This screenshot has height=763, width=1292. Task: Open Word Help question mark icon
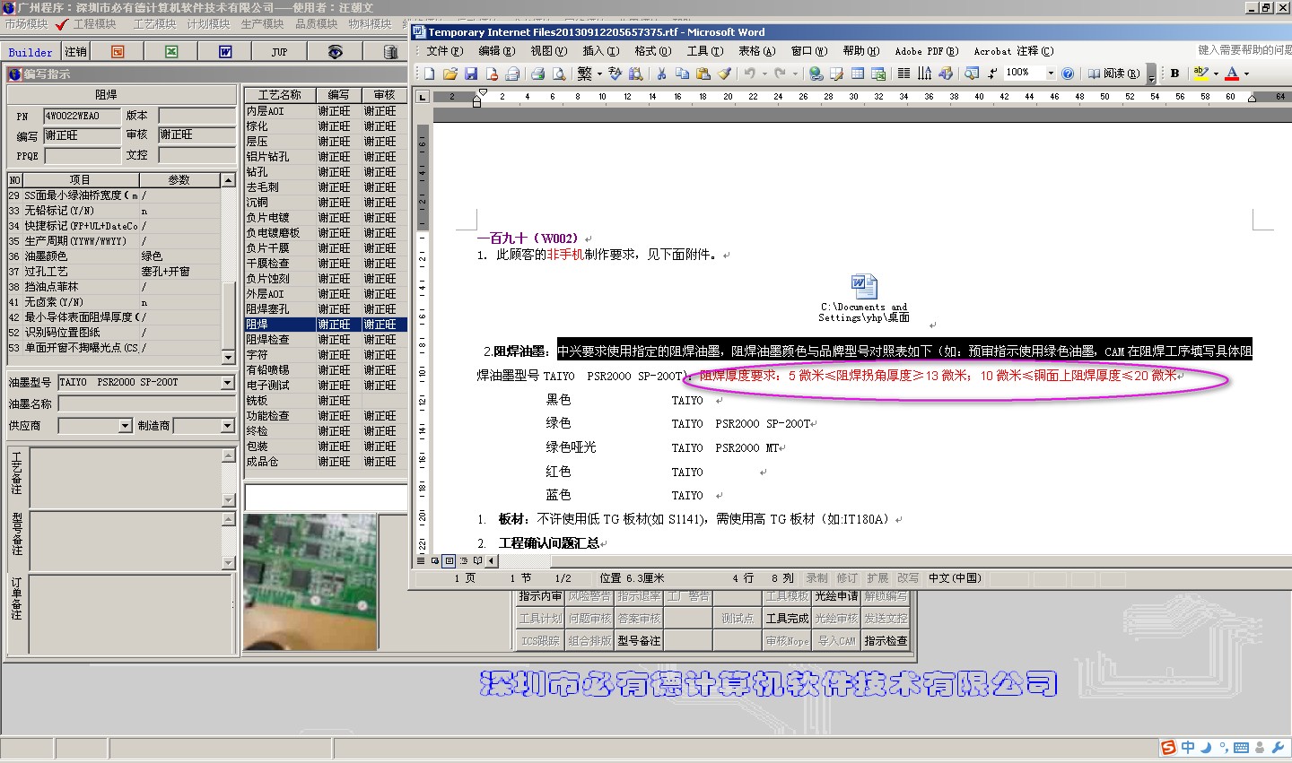pos(1068,74)
